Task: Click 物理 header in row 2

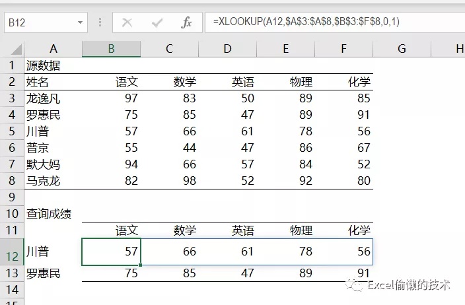Action: 285,81
